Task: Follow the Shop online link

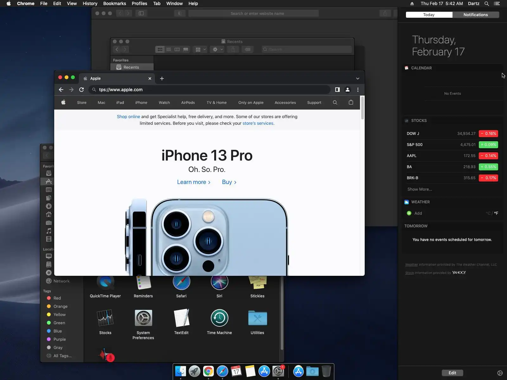Action: [x=128, y=117]
